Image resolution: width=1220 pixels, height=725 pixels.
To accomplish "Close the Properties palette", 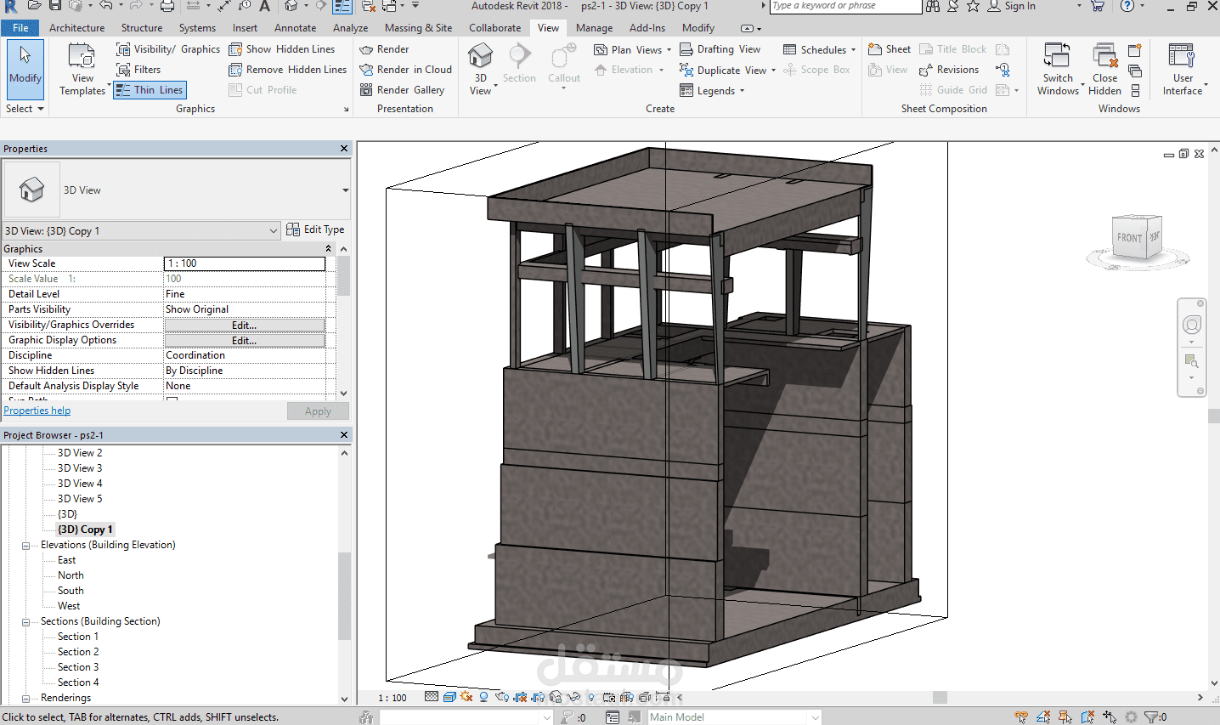I will pos(344,149).
